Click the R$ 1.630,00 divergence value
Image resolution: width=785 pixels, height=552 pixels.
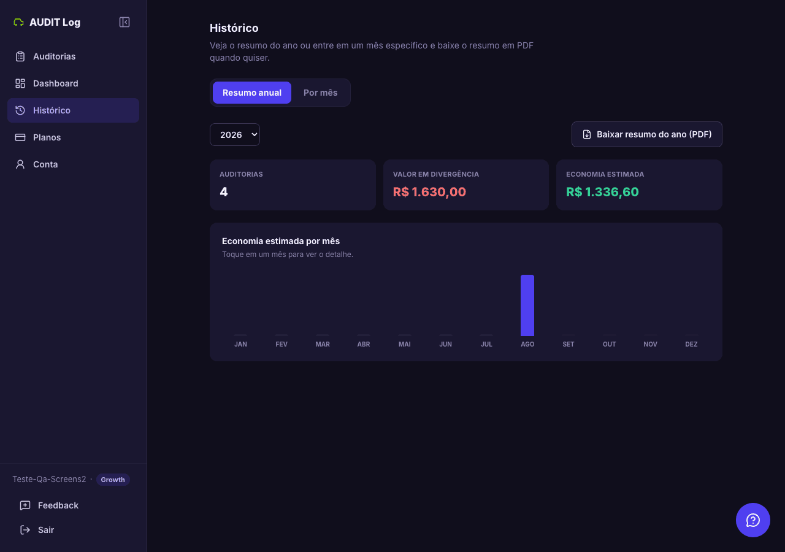click(429, 192)
